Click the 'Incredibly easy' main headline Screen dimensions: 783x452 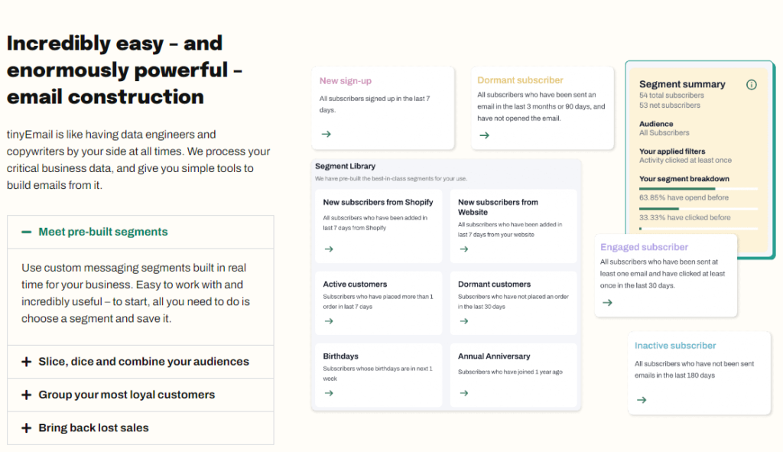125,70
